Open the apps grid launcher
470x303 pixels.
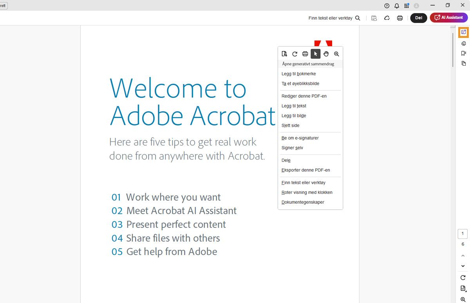[x=407, y=6]
